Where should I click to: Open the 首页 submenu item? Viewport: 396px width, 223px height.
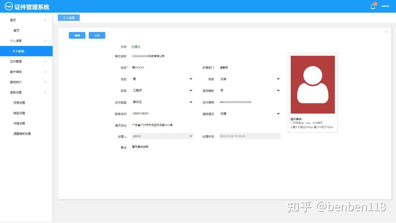(x=26, y=30)
